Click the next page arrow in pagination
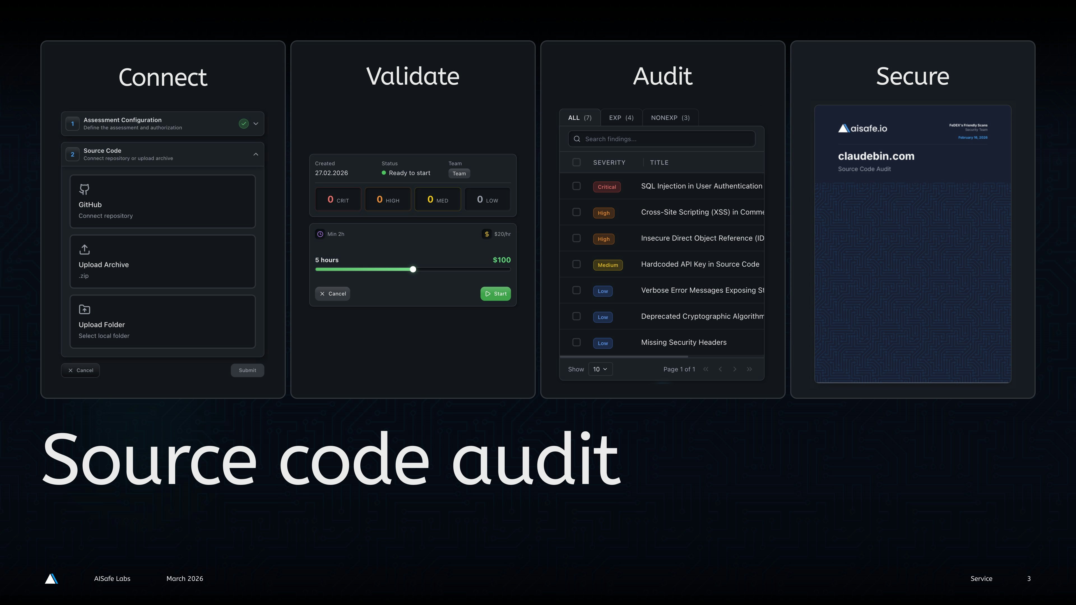The height and width of the screenshot is (605, 1076). tap(735, 369)
